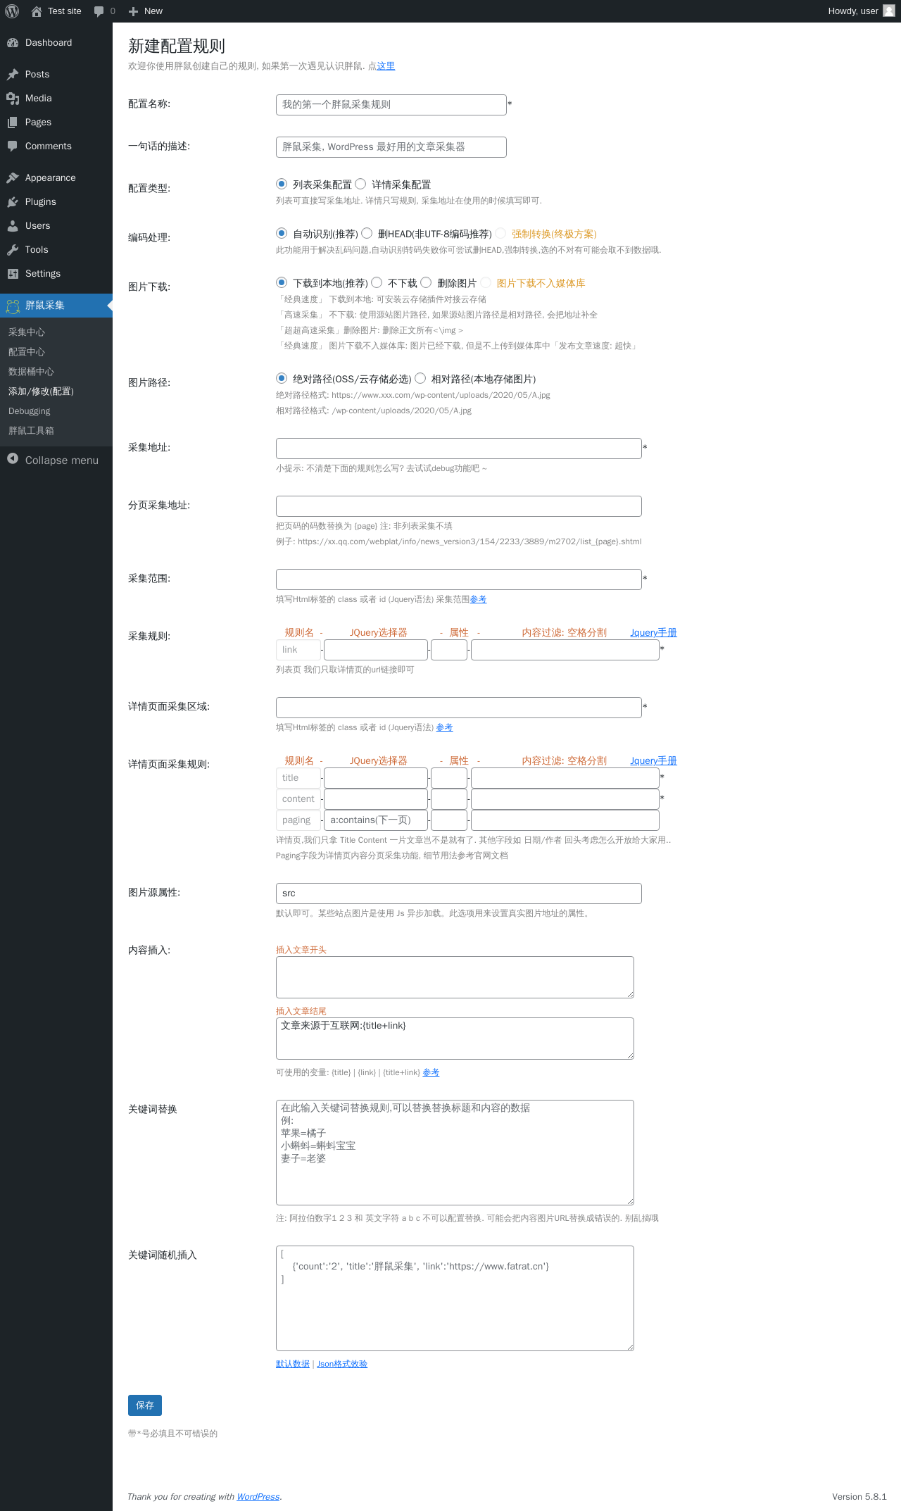Screen dimensions: 901x1511
Task: Click the user avatar next to Howdy
Action: click(x=889, y=11)
